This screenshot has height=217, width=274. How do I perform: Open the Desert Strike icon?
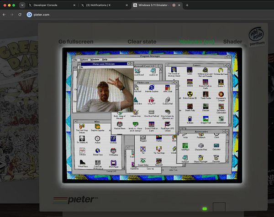143,162
